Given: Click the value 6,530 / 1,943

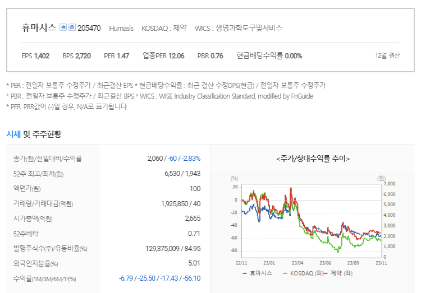Looking at the screenshot, I should pos(182,174).
